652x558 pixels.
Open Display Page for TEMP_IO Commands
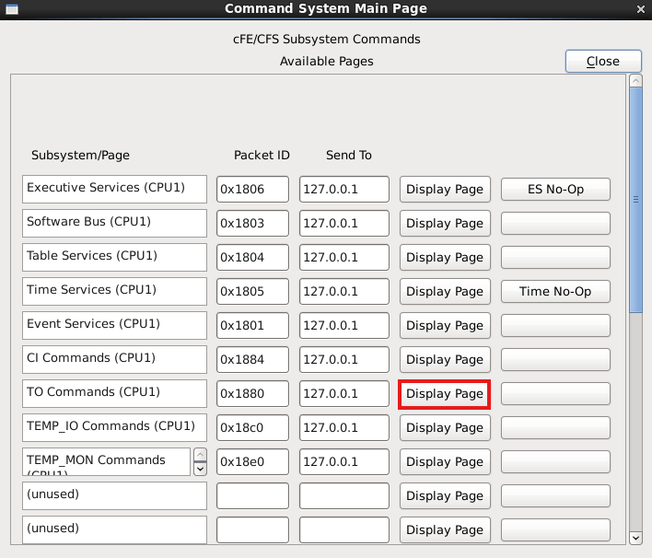pyautogui.click(x=444, y=427)
